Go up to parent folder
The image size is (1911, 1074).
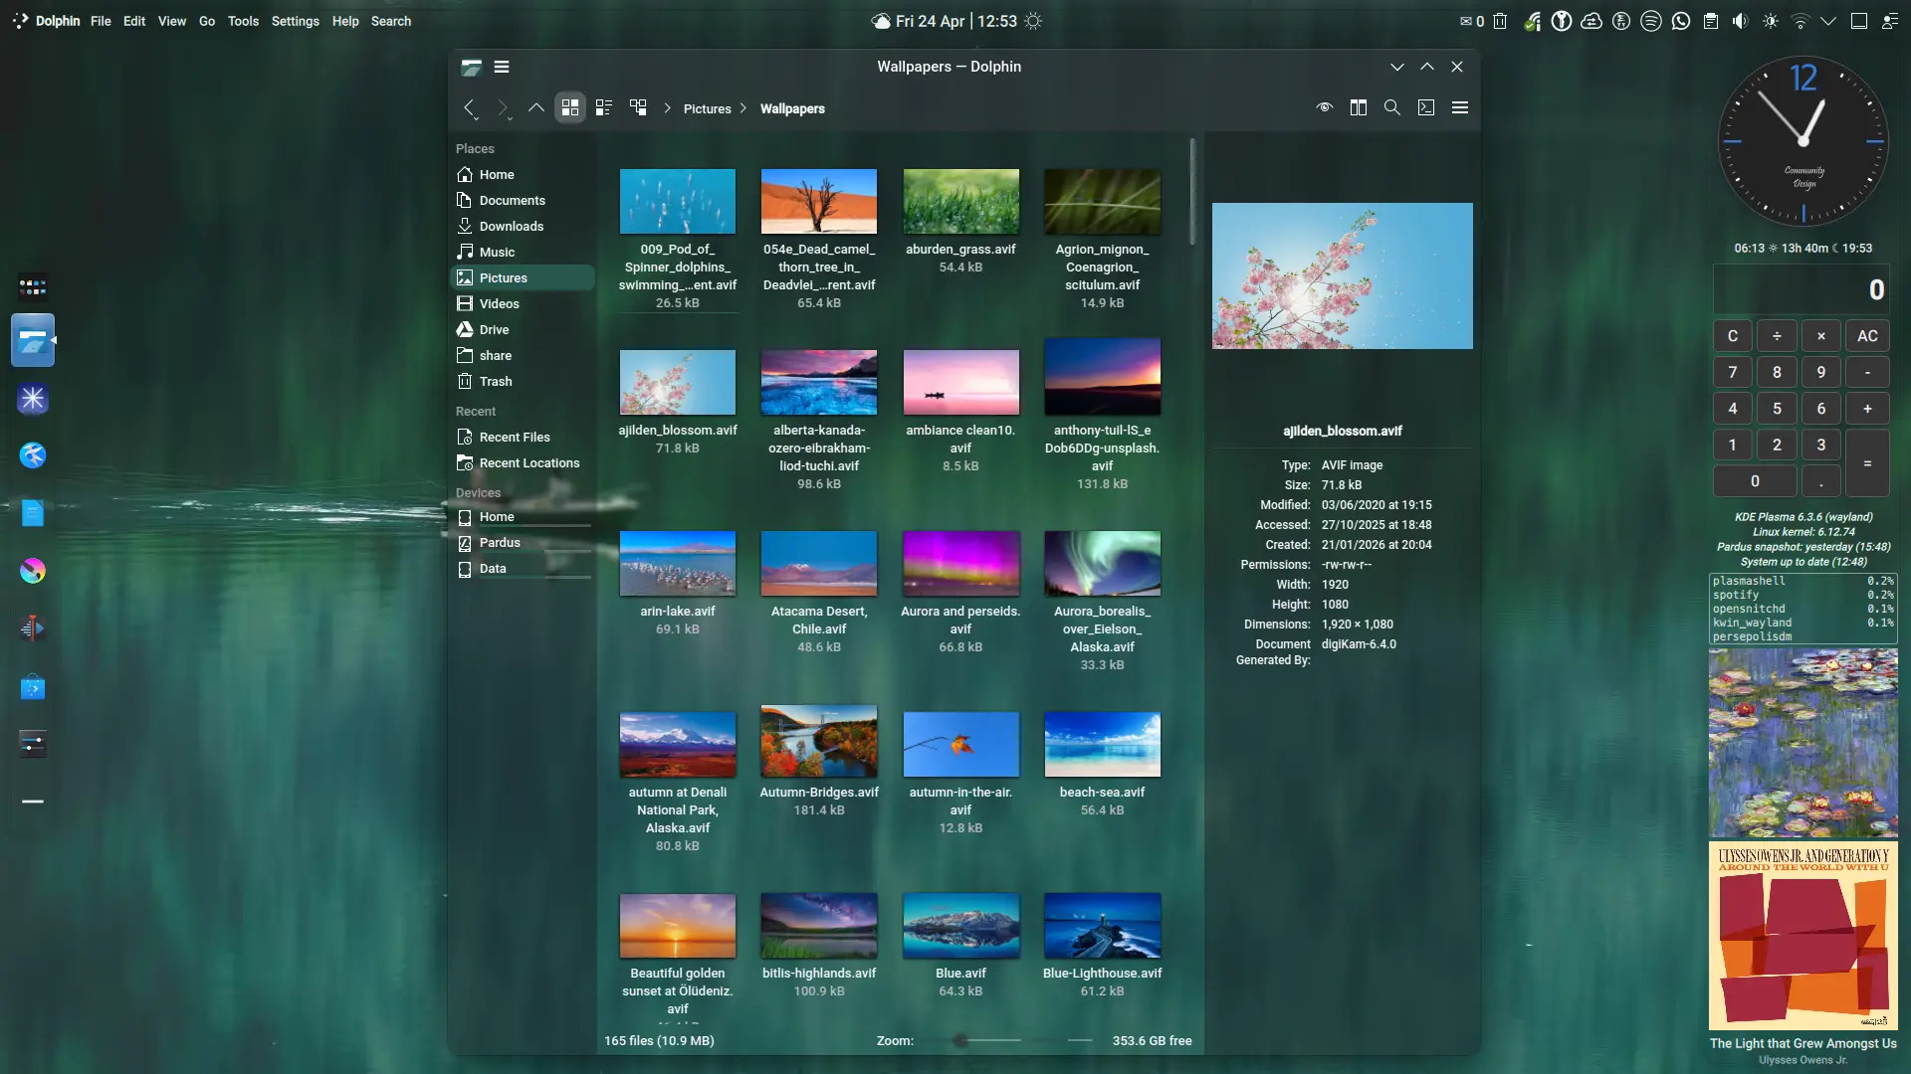click(535, 108)
